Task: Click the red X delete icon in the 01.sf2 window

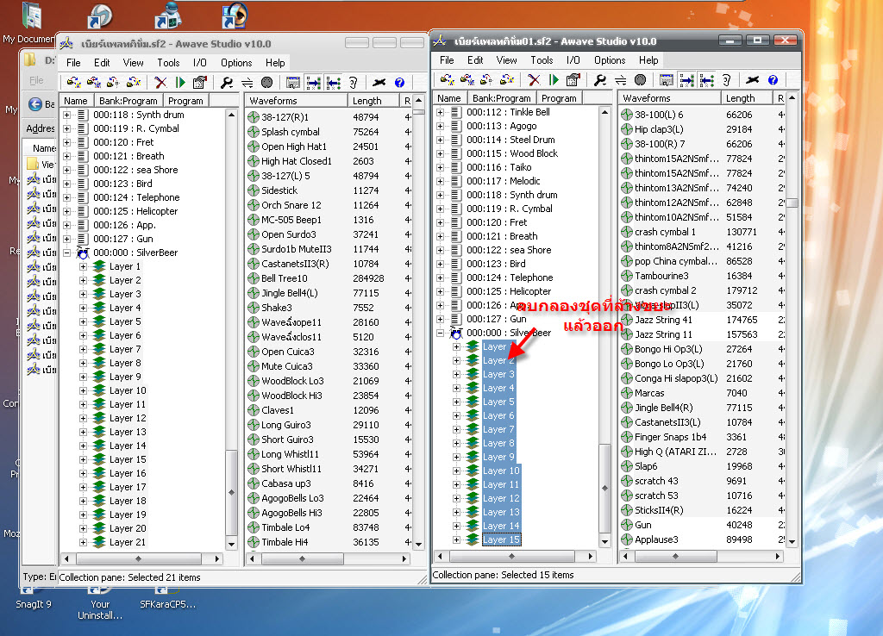Action: (534, 80)
